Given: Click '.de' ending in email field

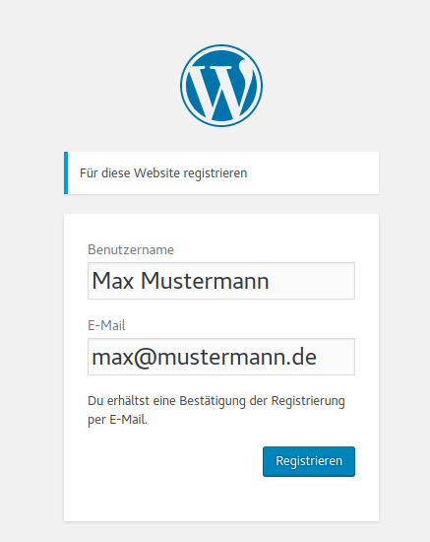Looking at the screenshot, I should pyautogui.click(x=301, y=357).
